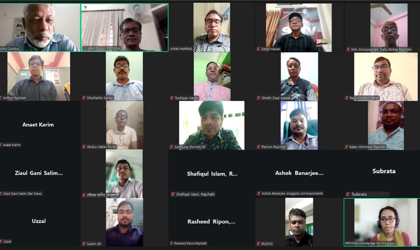Select Ruhul Quddus video tile
420x250 pixels.
pyautogui.click(x=40, y=27)
